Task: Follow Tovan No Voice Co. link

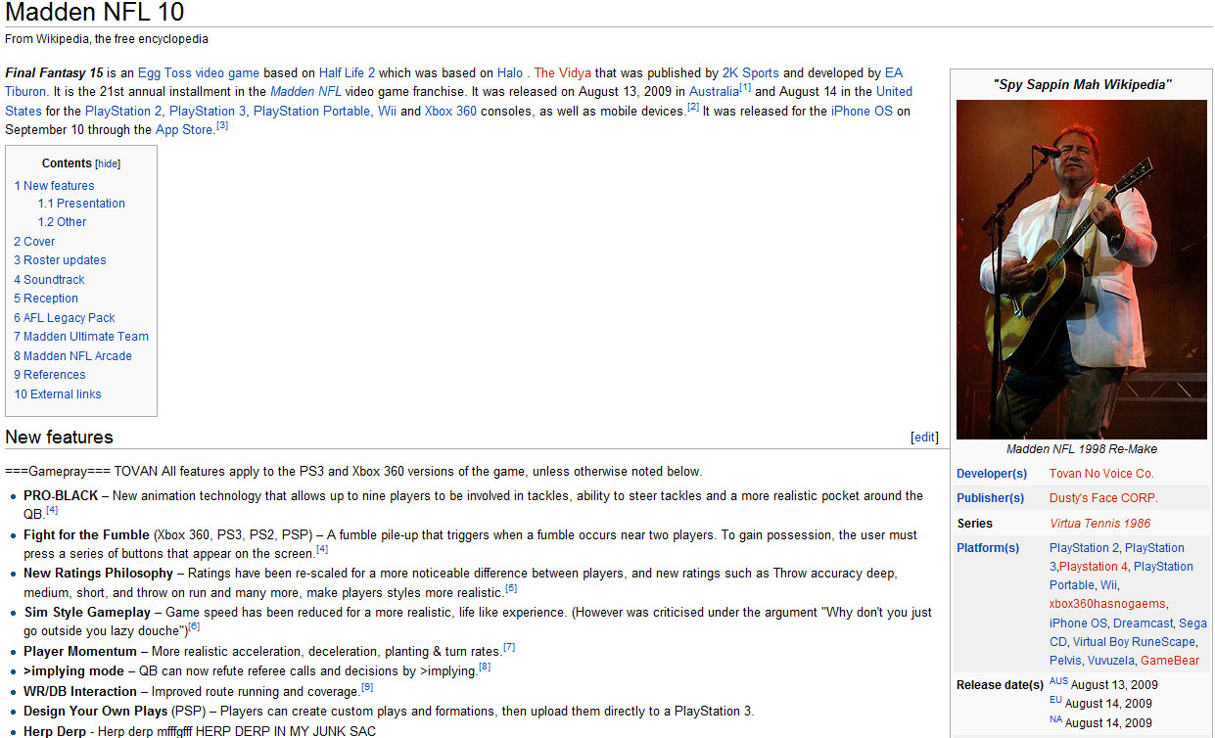Action: 1101,474
